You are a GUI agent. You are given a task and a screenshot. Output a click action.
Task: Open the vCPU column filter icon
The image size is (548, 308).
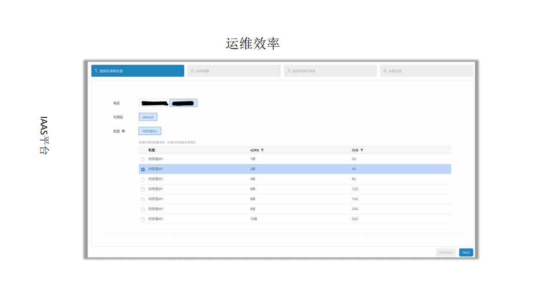click(262, 150)
